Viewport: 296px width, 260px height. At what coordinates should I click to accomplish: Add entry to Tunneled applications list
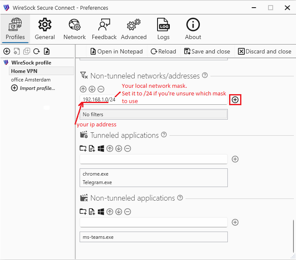235,159
